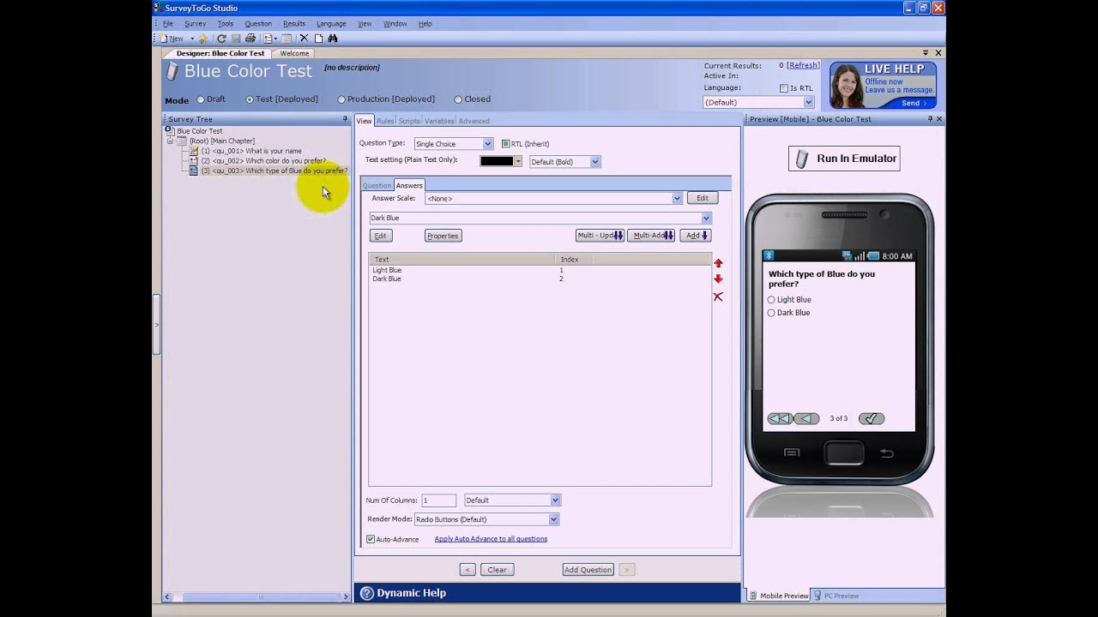
Task: Click the binoculars Find toolbar icon
Action: click(x=333, y=39)
